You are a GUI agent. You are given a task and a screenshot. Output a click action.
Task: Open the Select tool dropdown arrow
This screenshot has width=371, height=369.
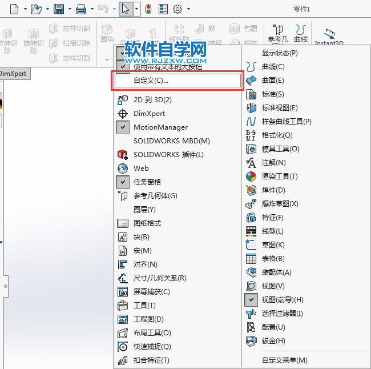pos(136,9)
